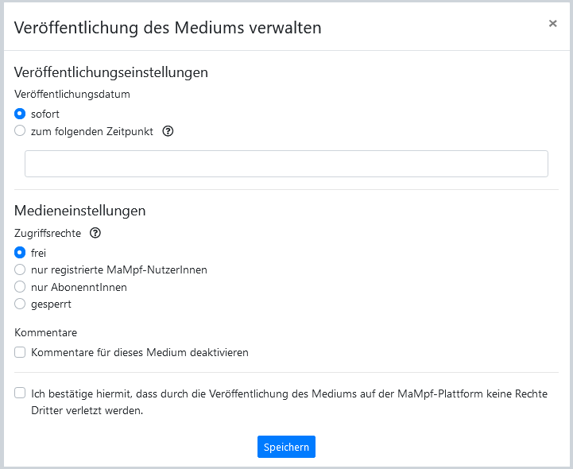Screen dimensions: 573x469
Task: Click the 'zum folgenden Zeitpunkt' label text
Action: point(92,132)
